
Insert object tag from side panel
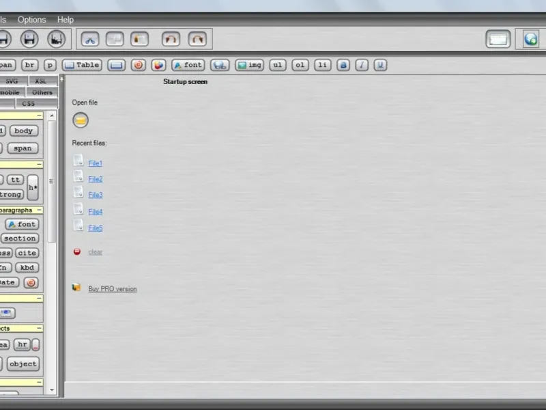point(23,364)
